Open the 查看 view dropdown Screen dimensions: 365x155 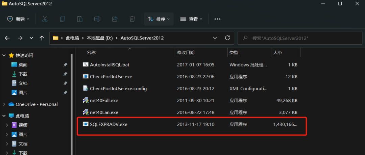click(191, 19)
